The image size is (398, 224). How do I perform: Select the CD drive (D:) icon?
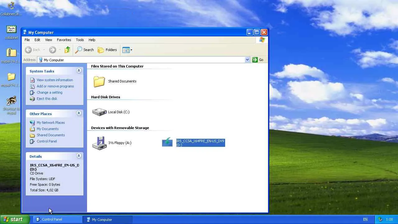coord(167,142)
